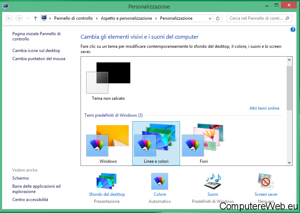This screenshot has height=213, width=300.
Task: Open Cambia icone sul desktop
Action: (x=36, y=51)
